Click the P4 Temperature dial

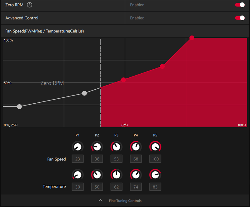136,175
